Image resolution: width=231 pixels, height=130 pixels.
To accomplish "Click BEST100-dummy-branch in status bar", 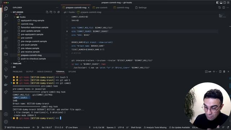I will pyautogui.click(x=17, y=127).
